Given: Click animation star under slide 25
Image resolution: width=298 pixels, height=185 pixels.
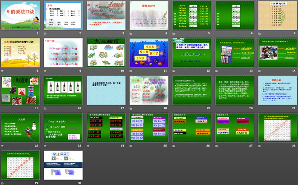Looking at the screenshot, I should tap(131, 146).
